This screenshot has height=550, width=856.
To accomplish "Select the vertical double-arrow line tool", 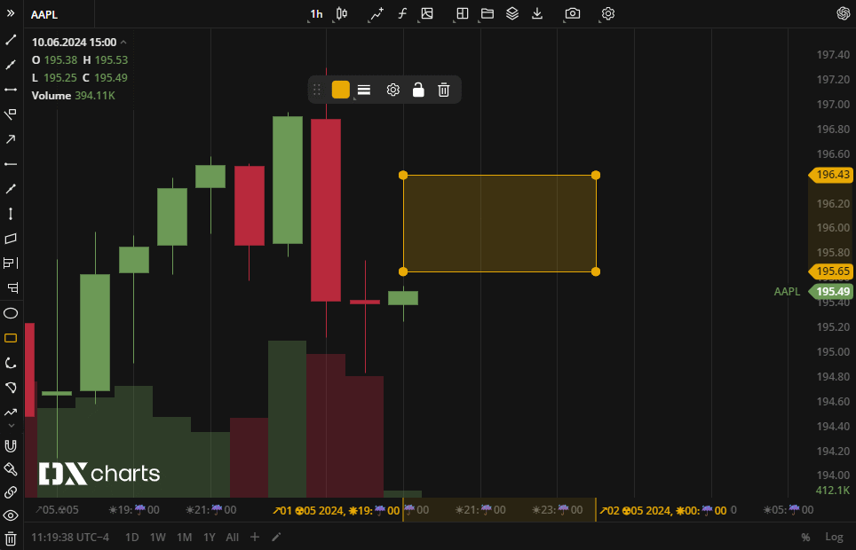I will click(11, 214).
